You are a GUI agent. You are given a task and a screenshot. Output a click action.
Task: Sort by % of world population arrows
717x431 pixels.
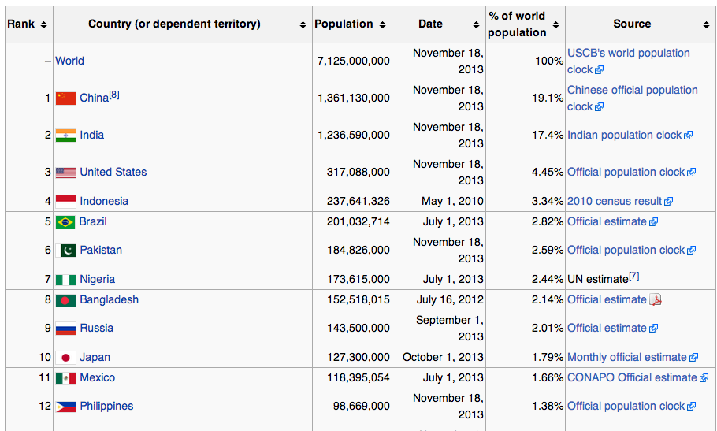[x=556, y=25]
